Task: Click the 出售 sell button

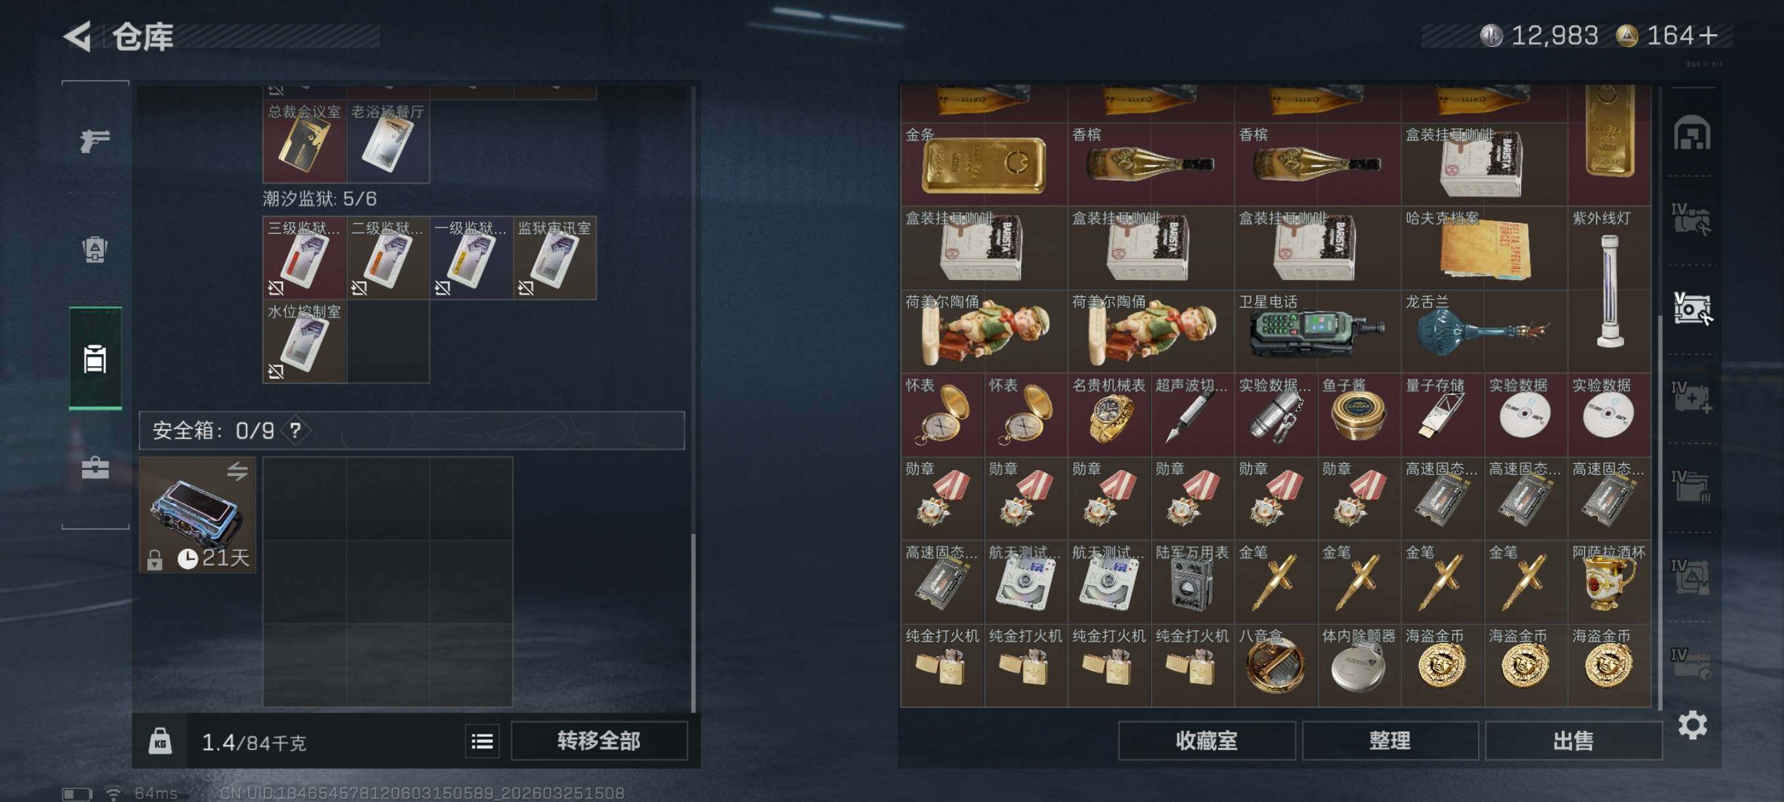Action: coord(1573,741)
